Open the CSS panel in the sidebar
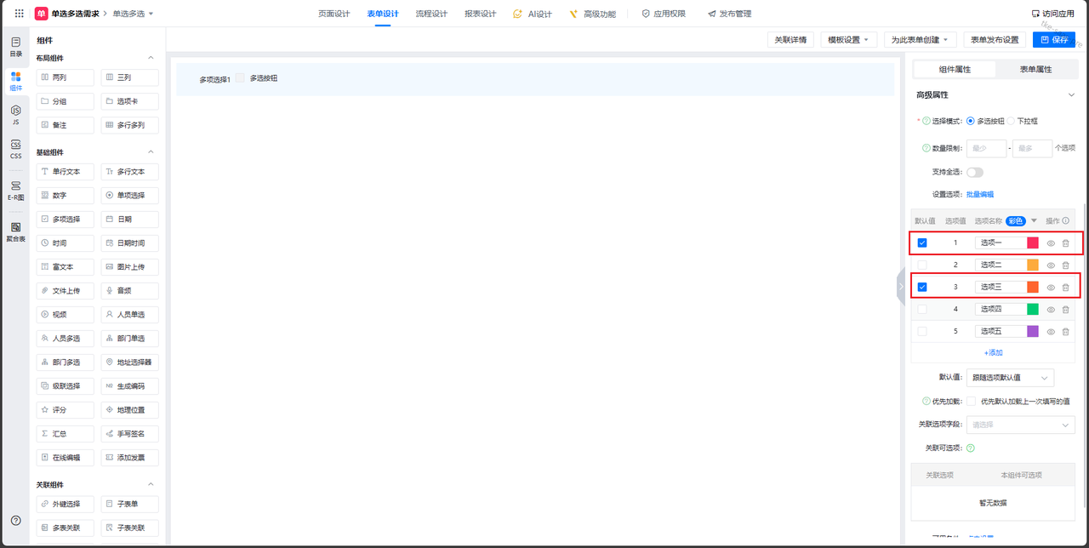This screenshot has width=1089, height=548. (15, 149)
